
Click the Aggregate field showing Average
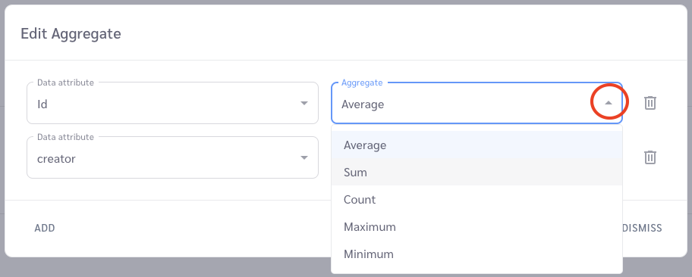pyautogui.click(x=477, y=103)
